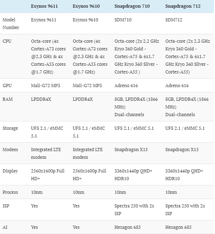Click the RAM row label
215x234 pixels.
(x=8, y=99)
